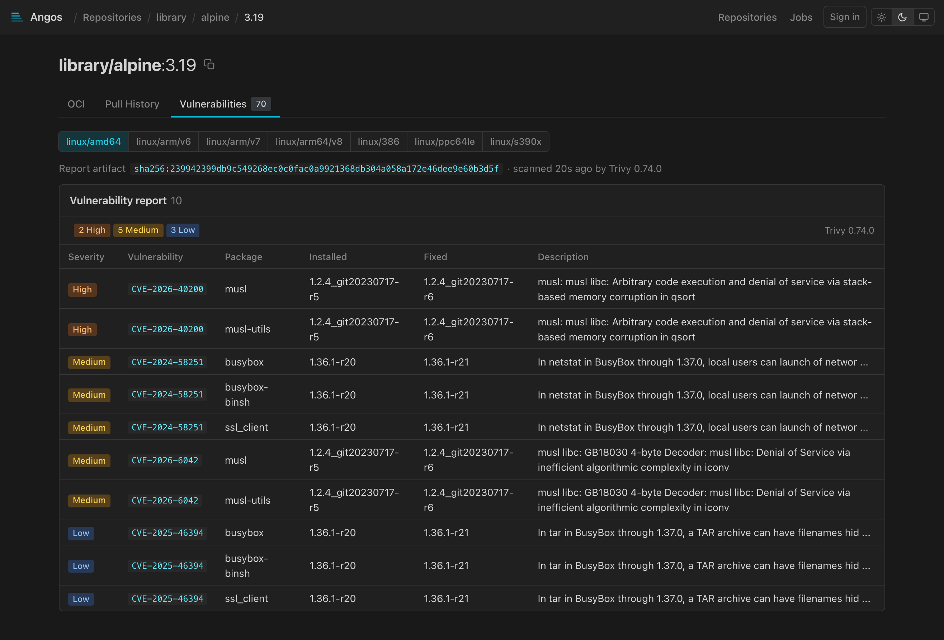The image size is (944, 640).
Task: Switch to dark theme moon icon
Action: pos(902,17)
